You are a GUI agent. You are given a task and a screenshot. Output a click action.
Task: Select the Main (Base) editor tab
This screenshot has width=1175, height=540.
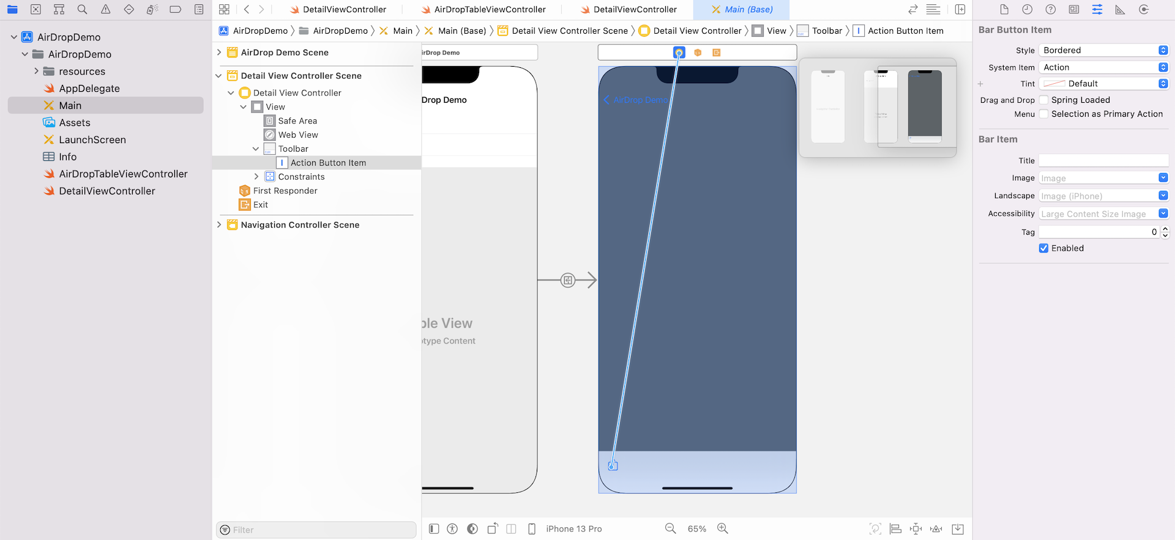742,10
